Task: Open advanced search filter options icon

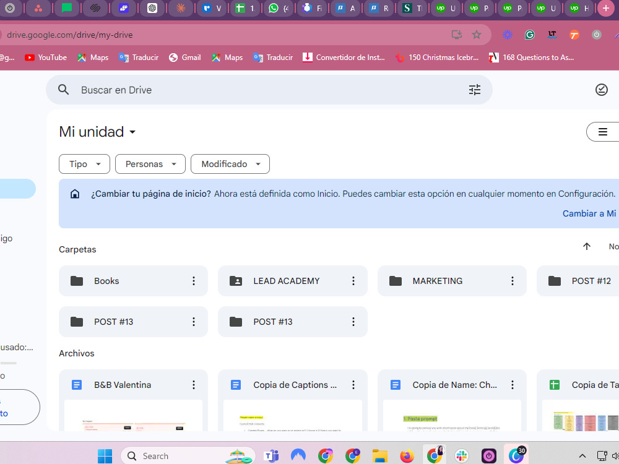Action: coord(475,90)
